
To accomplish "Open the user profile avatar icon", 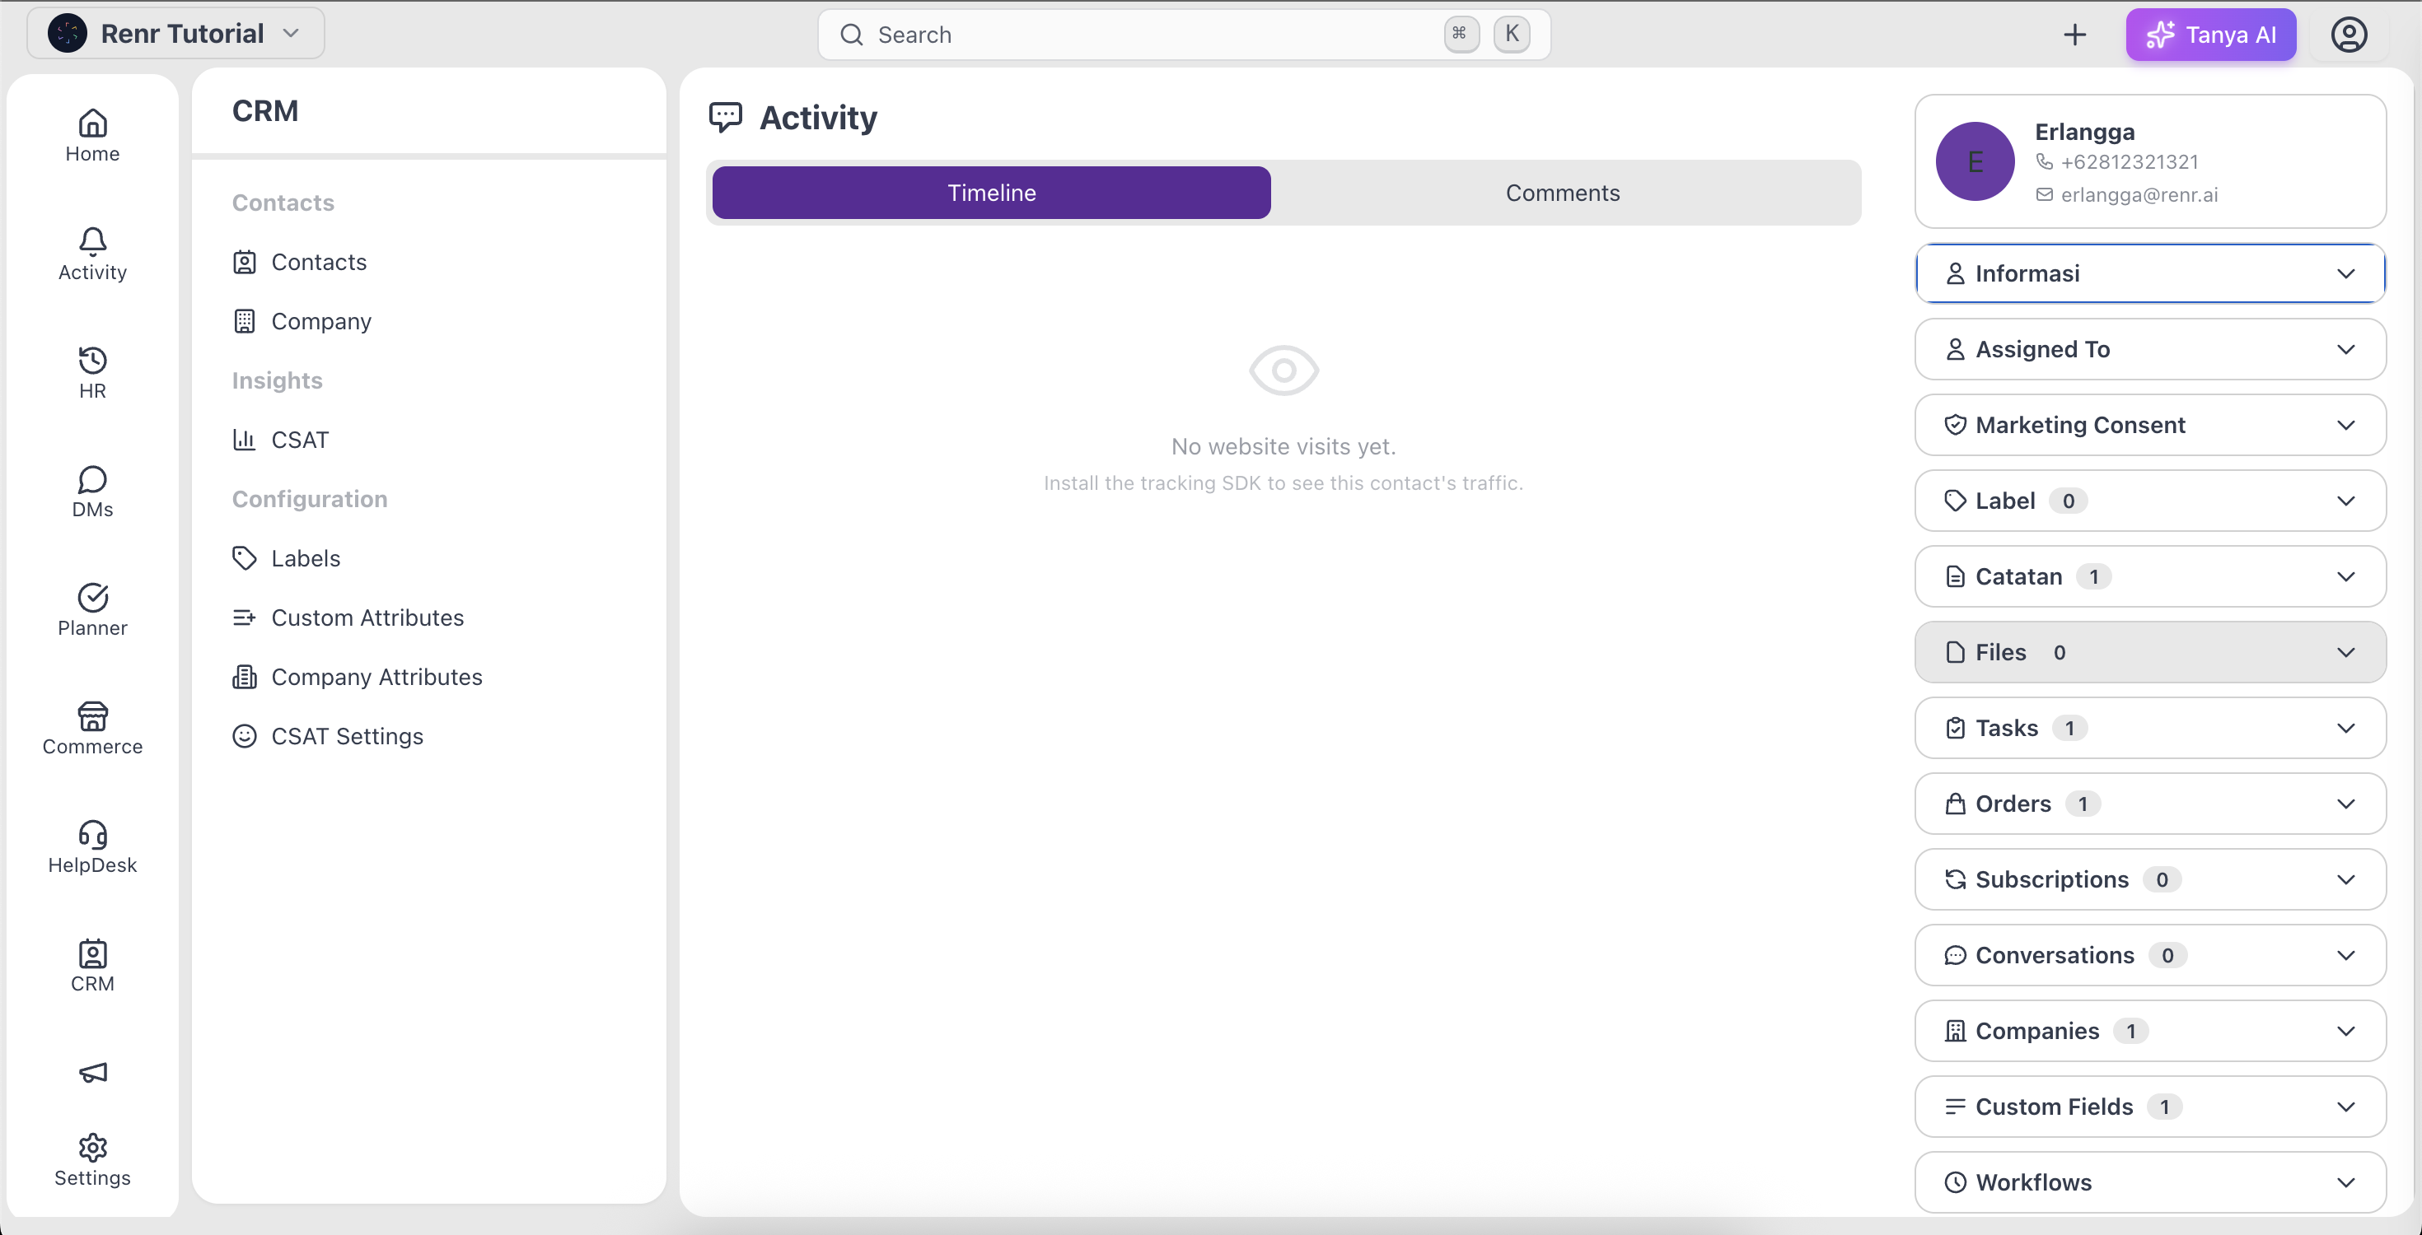I will (2349, 35).
